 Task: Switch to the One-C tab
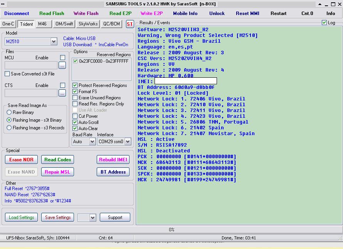8,24
